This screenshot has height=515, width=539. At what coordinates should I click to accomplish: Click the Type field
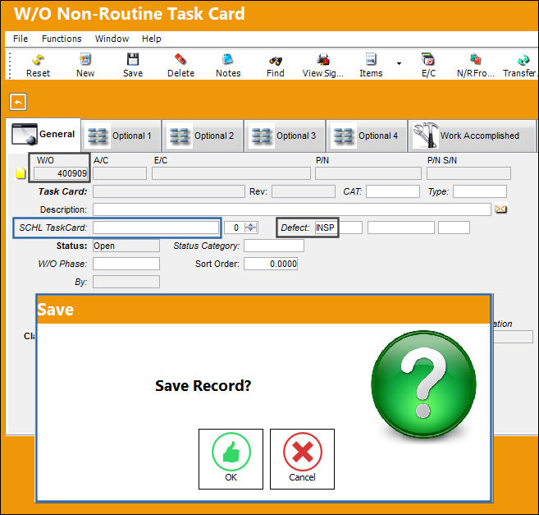click(x=480, y=191)
